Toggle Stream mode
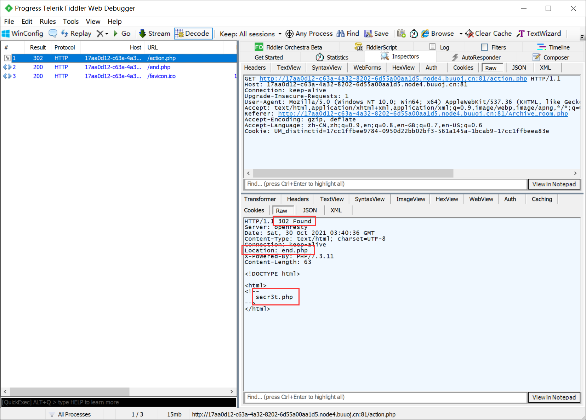Viewport: 586px width, 420px height. tap(155, 34)
